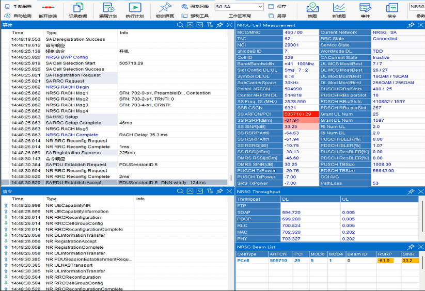Open the 地图 map view
Image resolution: width=425 pixels, height=291 pixels.
(312, 8)
